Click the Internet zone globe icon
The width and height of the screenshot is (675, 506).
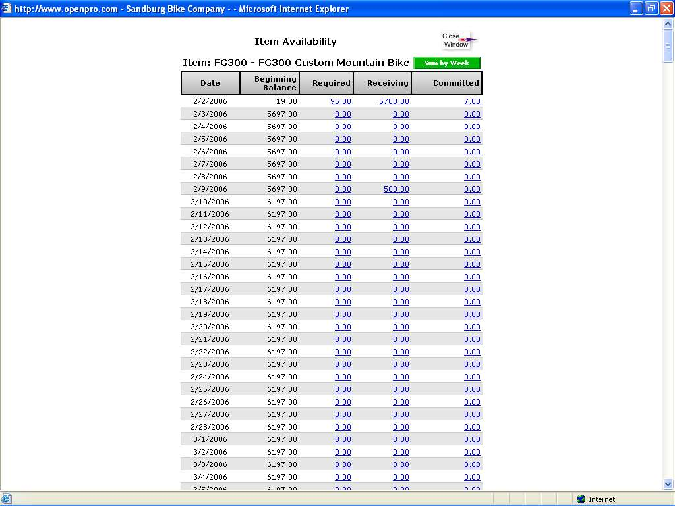(581, 499)
